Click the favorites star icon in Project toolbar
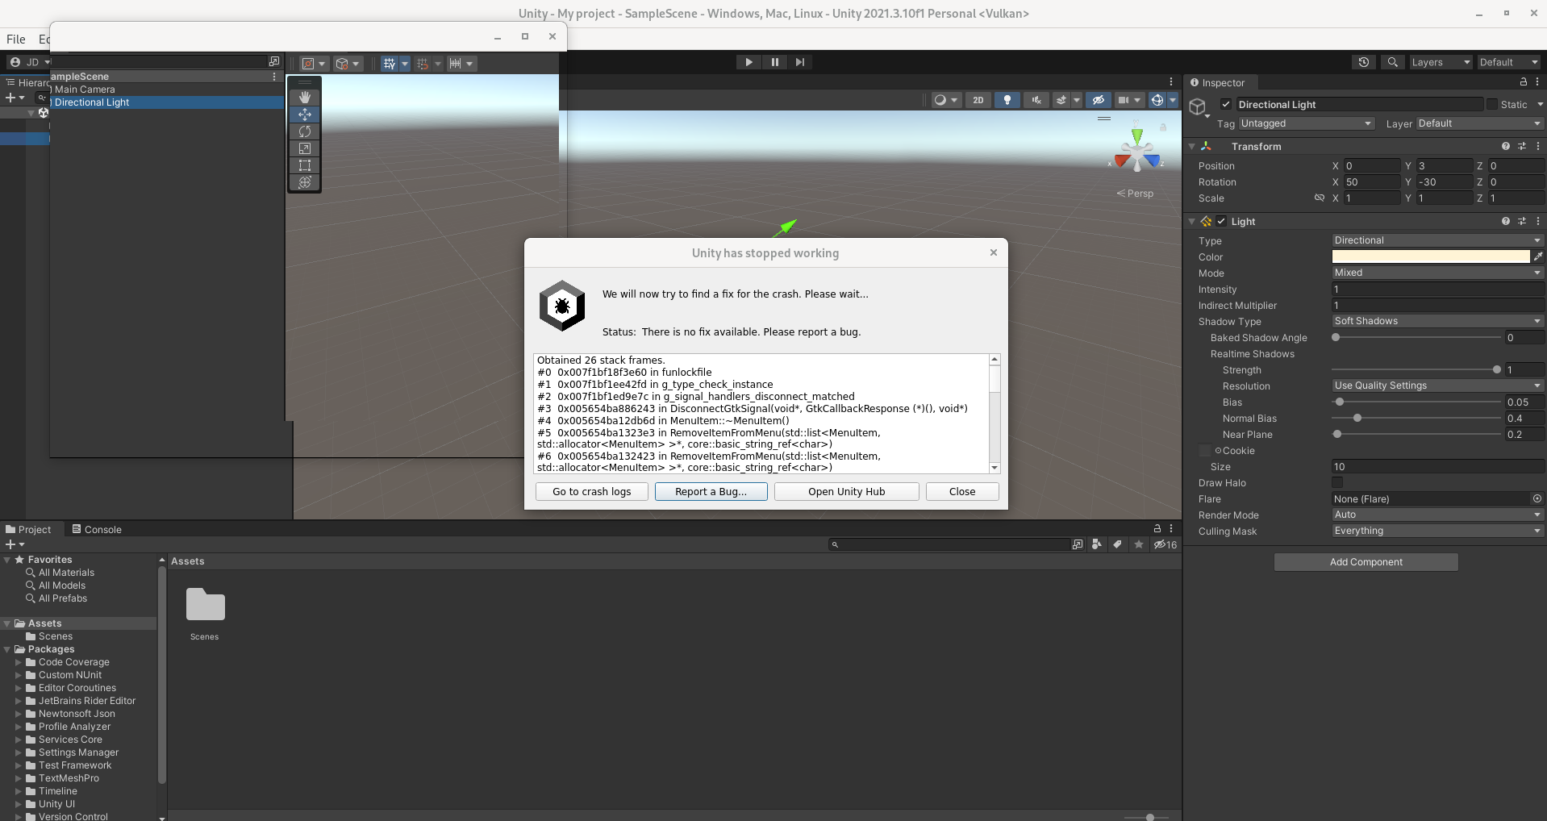The image size is (1547, 821). click(1139, 544)
